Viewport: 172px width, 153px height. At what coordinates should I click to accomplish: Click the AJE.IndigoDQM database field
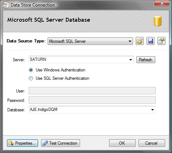(x=92, y=109)
